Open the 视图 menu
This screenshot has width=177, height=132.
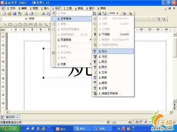click(x=34, y=8)
